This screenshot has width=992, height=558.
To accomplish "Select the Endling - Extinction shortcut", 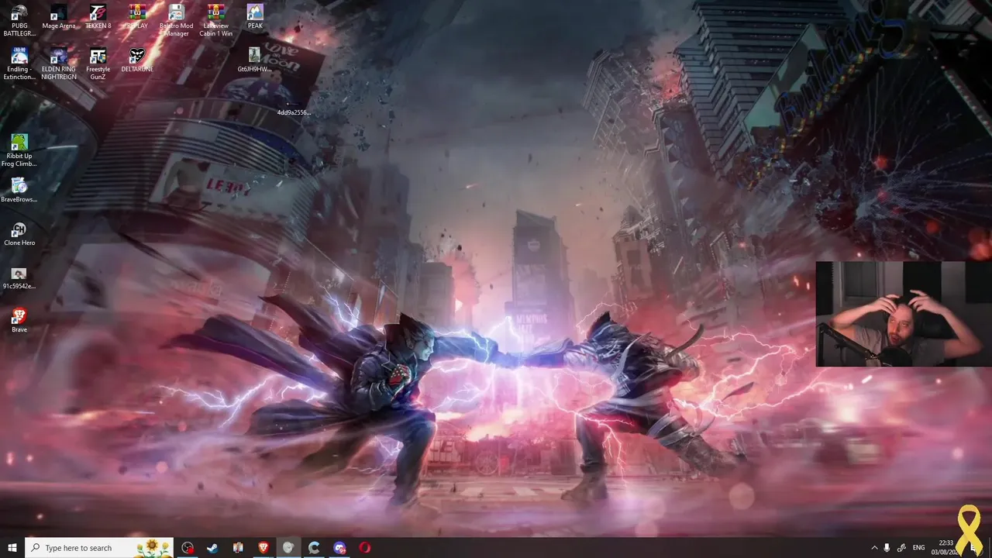I will point(19,64).
